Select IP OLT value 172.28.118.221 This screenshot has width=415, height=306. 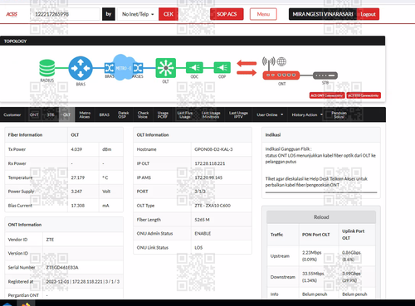tap(210, 163)
